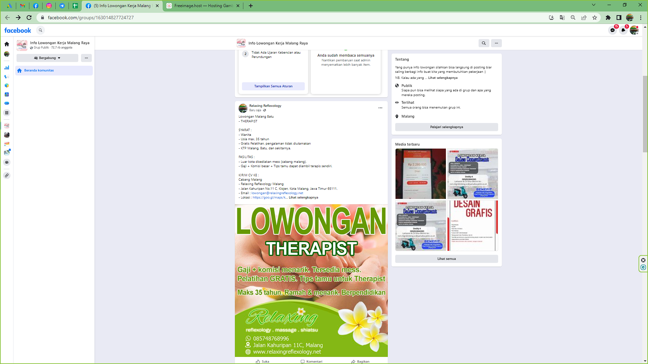Open Relaxing Reflexology profile name link

point(265,106)
